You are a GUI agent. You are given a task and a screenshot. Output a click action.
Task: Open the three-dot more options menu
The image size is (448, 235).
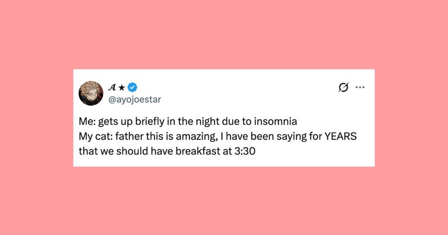pyautogui.click(x=360, y=88)
